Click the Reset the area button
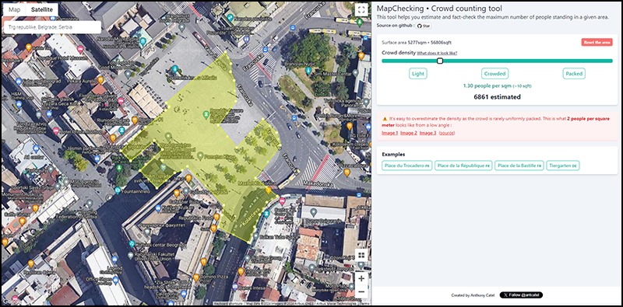This screenshot has height=307, width=623. tap(597, 43)
